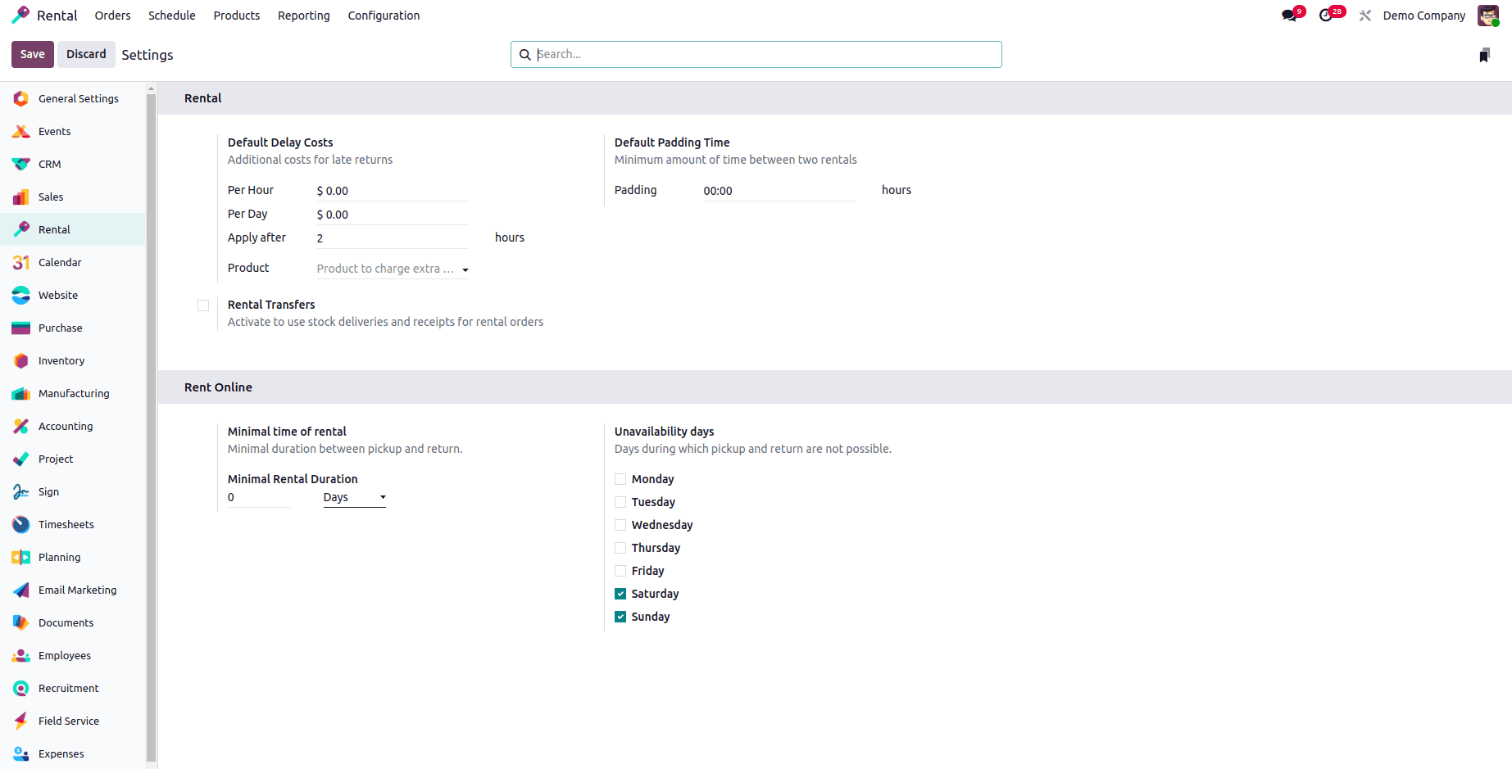Viewport: 1512px width, 769px height.
Task: Open the Days duration unit dropdown
Action: tap(354, 496)
